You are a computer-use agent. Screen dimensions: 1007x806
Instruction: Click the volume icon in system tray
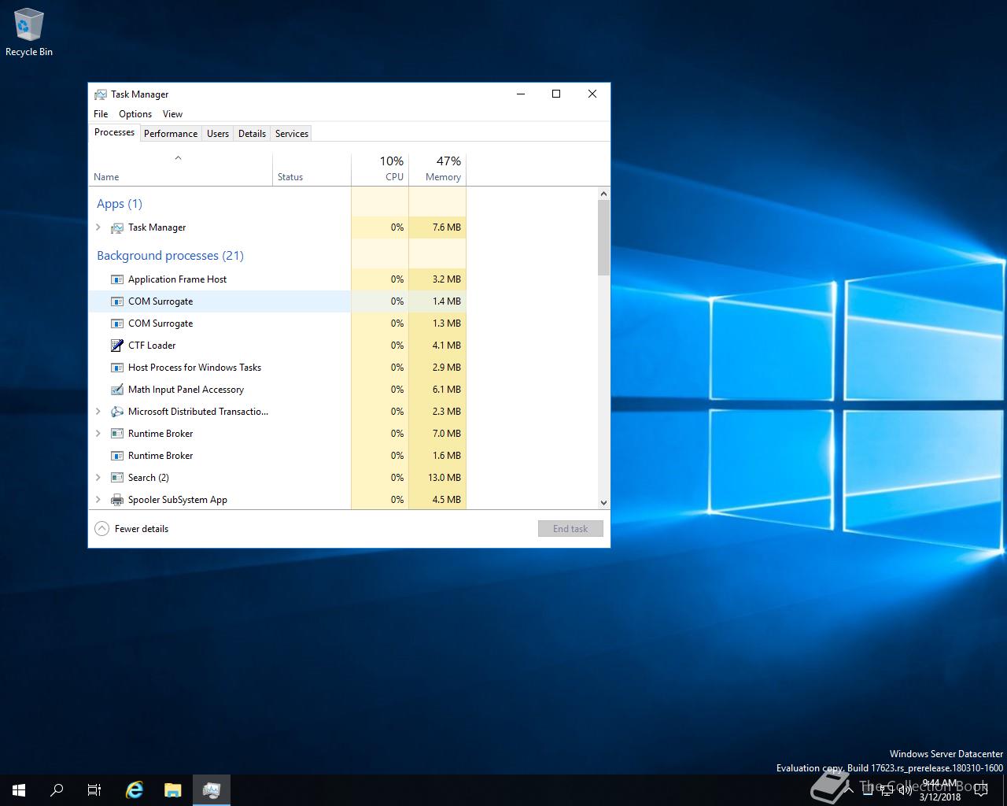pos(905,790)
